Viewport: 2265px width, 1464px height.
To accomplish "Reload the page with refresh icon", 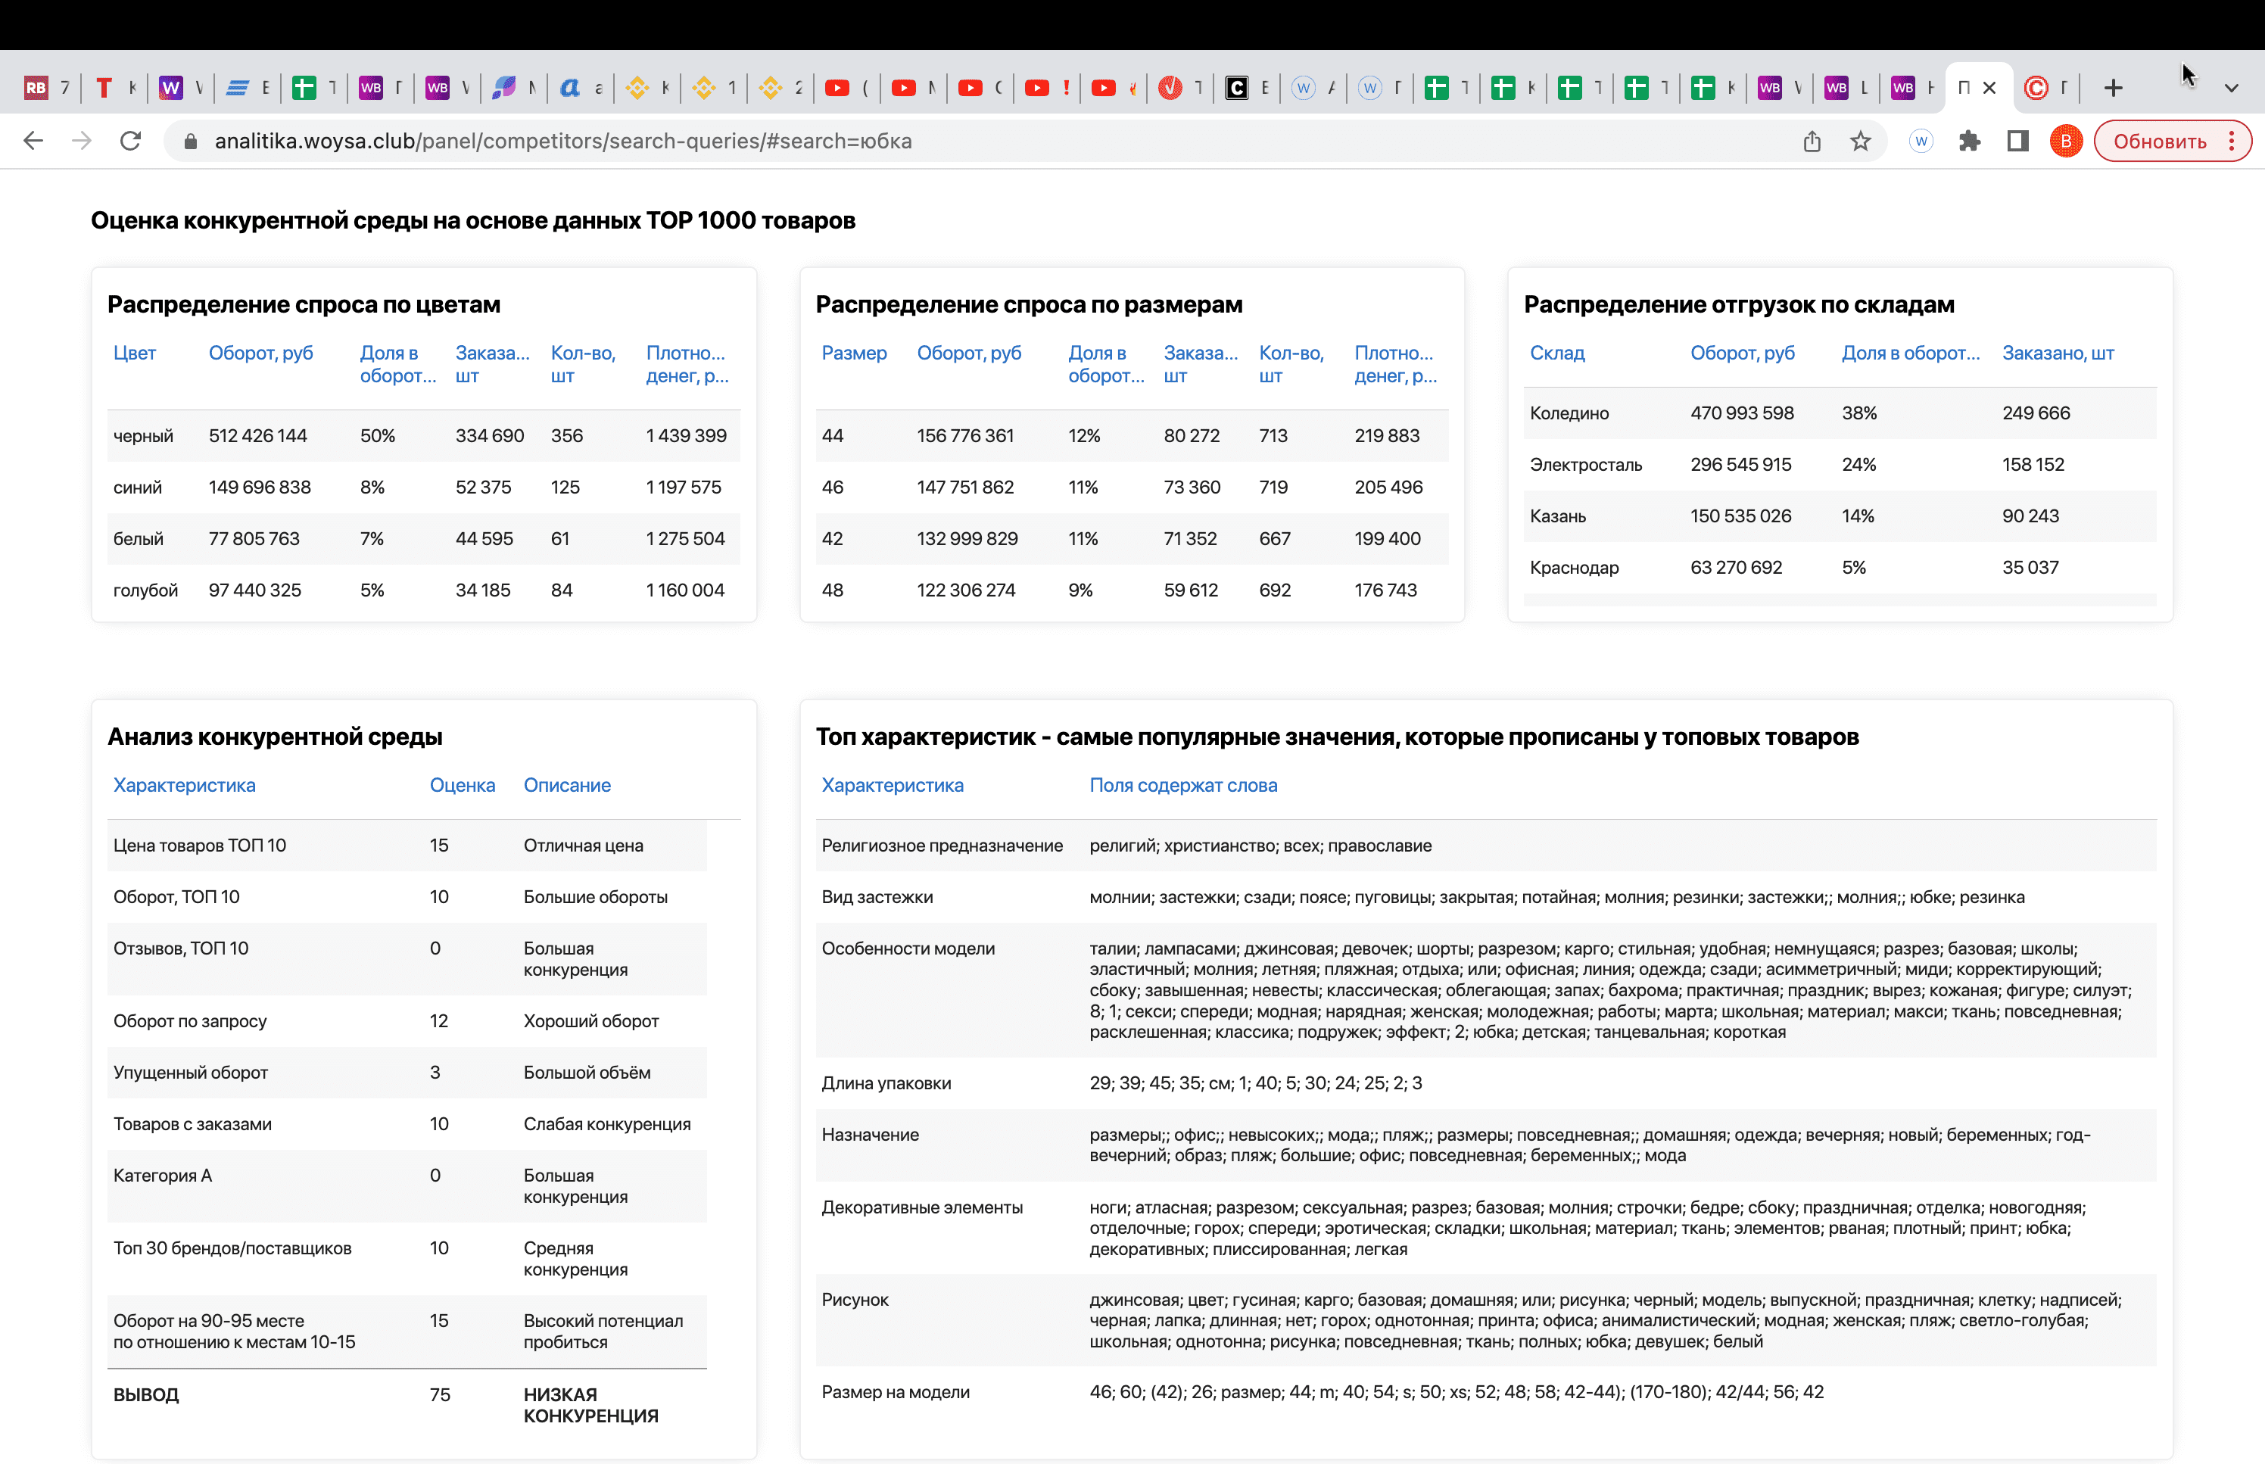I will point(131,141).
